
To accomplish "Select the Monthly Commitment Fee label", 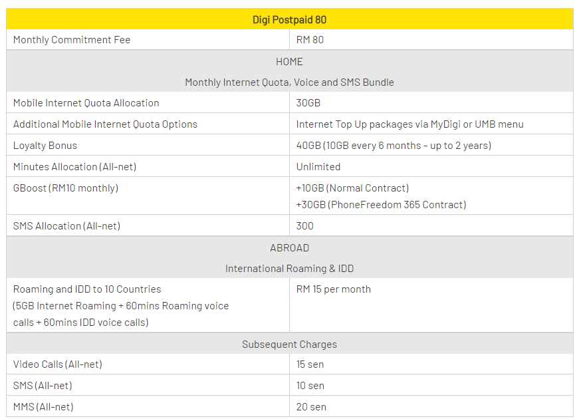I will (72, 40).
